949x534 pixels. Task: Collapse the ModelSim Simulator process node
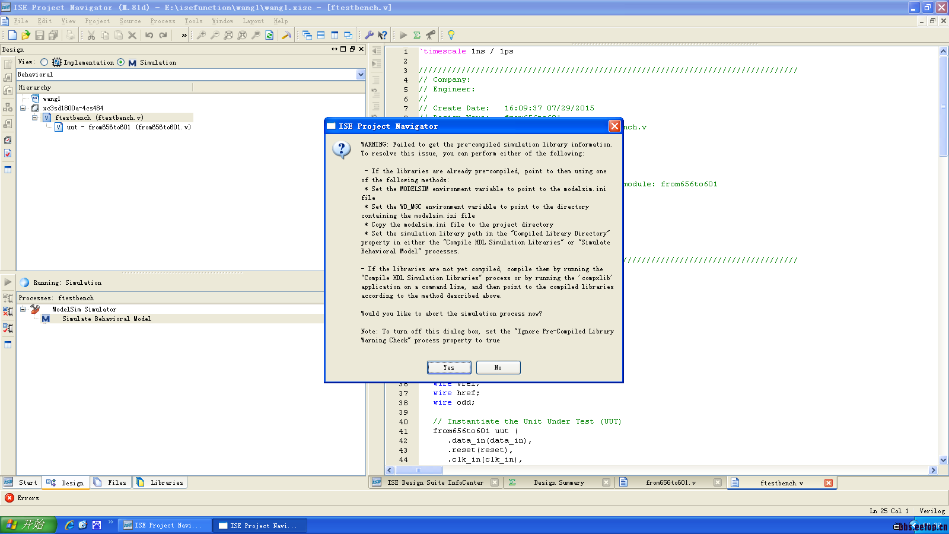23,309
